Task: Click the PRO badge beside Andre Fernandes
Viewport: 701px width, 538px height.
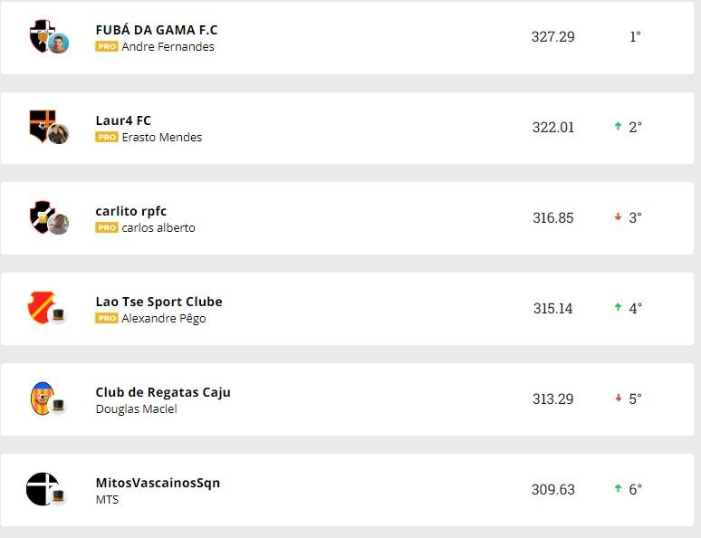Action: coord(107,47)
